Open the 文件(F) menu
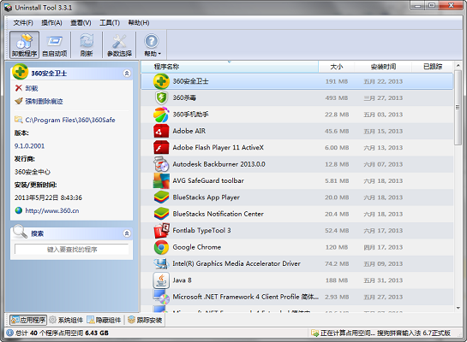The height and width of the screenshot is (342, 467). click(x=23, y=22)
